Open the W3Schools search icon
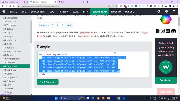The width and height of the screenshot is (180, 101). coord(174,12)
